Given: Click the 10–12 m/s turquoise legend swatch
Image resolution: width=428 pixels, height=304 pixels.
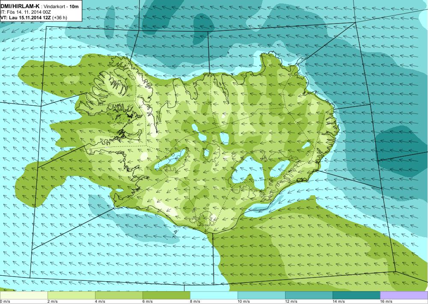Looking at the screenshot, I should 261,295.
